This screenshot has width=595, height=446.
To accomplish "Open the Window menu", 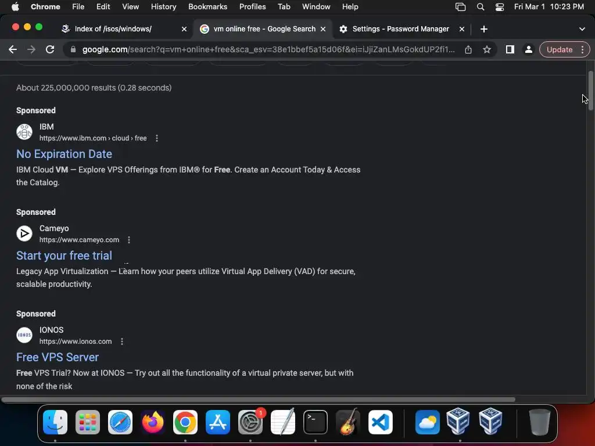I will pos(316,7).
